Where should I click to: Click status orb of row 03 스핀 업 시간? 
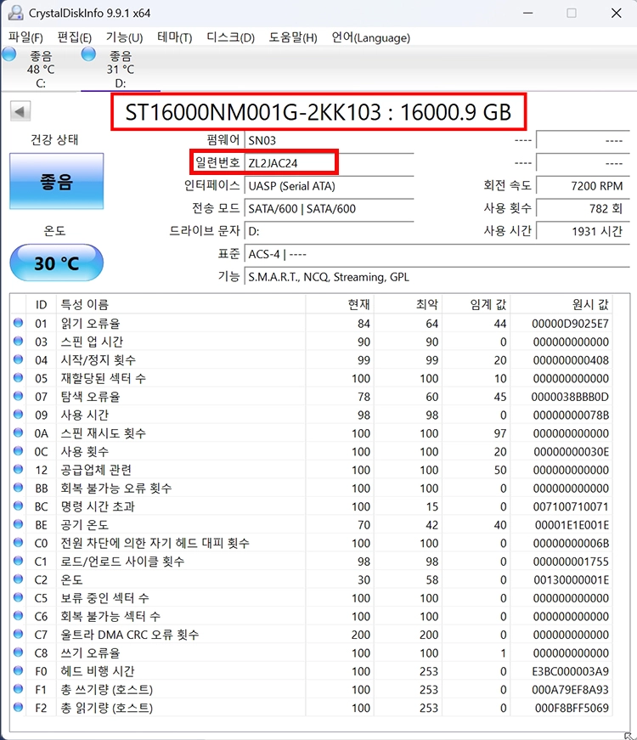[x=18, y=341]
